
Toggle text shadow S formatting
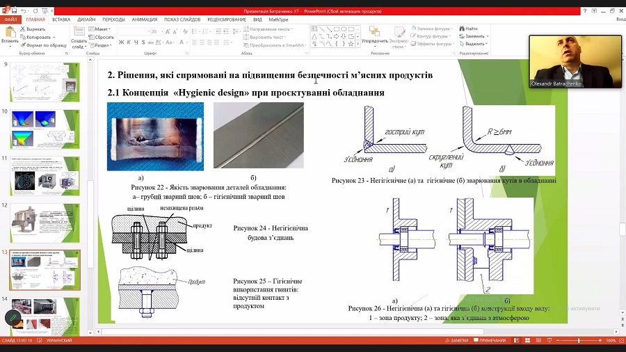click(x=143, y=42)
